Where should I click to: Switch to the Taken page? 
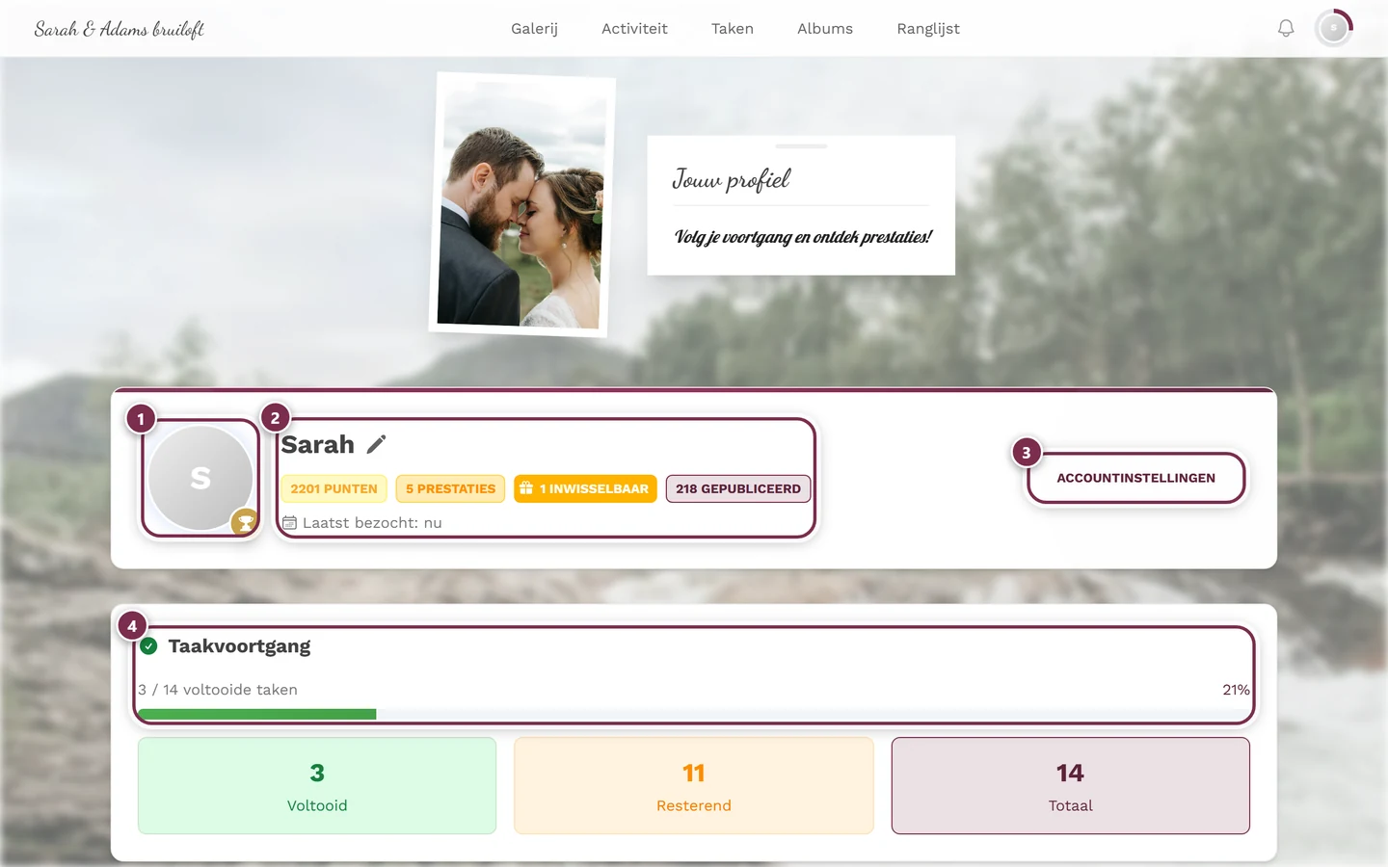pyautogui.click(x=733, y=29)
